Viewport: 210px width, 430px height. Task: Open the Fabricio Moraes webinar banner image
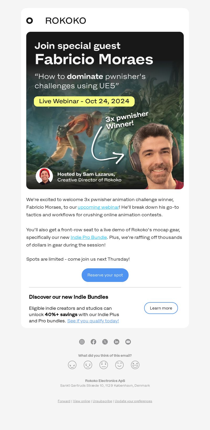(105, 111)
